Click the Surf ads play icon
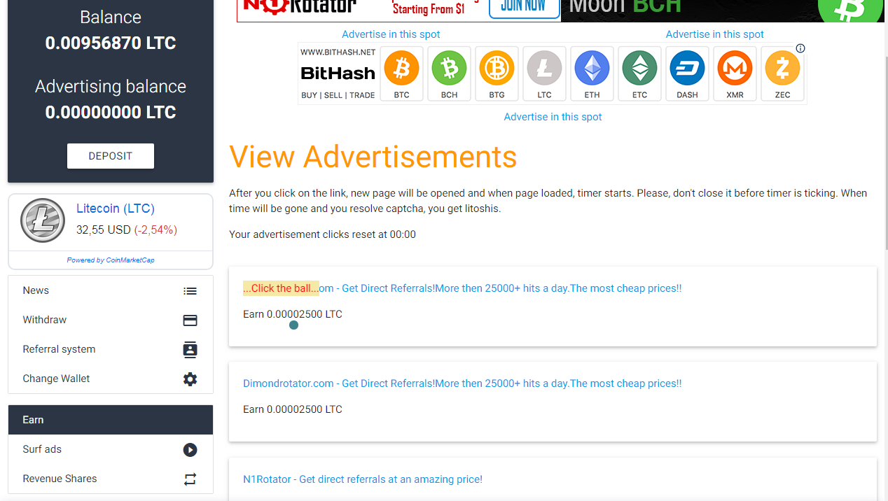This screenshot has height=501, width=888. coord(190,450)
